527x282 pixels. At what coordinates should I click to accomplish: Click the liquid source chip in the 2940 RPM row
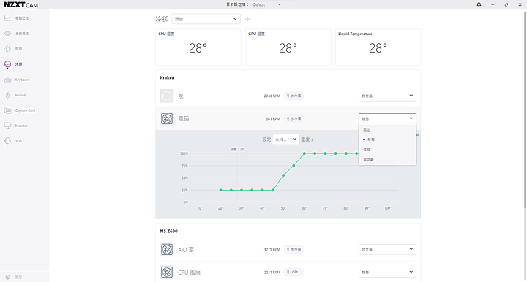[294, 96]
